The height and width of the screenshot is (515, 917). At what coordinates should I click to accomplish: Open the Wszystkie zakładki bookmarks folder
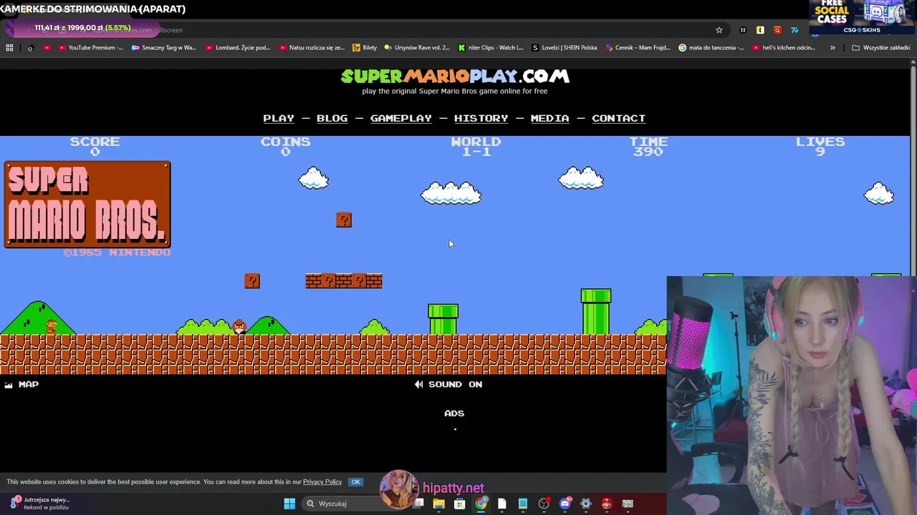[x=880, y=48]
